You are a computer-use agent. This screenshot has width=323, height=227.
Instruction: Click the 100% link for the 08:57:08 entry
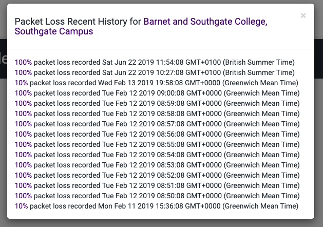[23, 124]
